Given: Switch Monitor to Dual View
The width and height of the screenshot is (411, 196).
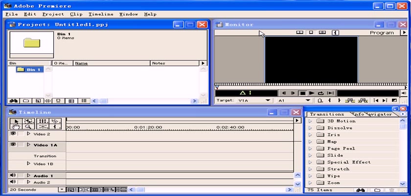Looking at the screenshot, I should pyautogui.click(x=299, y=32).
